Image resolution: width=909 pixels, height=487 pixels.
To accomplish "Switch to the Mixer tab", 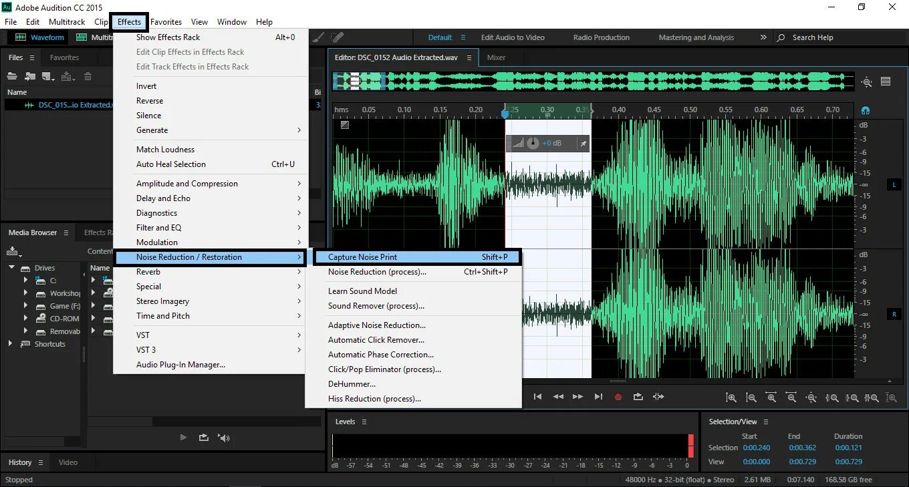I will click(x=496, y=57).
